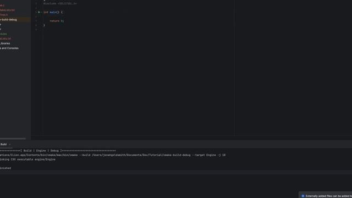This screenshot has height=198, width=352.
Task: Click the cmake --build command output line
Action: 113,155
